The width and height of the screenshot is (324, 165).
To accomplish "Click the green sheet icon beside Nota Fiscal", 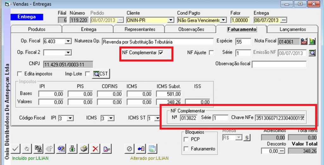I will pos(312,41).
